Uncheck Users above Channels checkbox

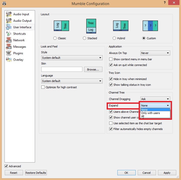111,111
